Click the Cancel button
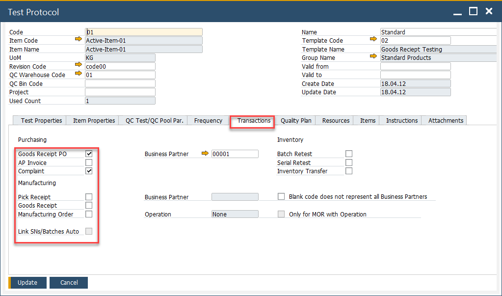The width and height of the screenshot is (502, 296). 69,282
